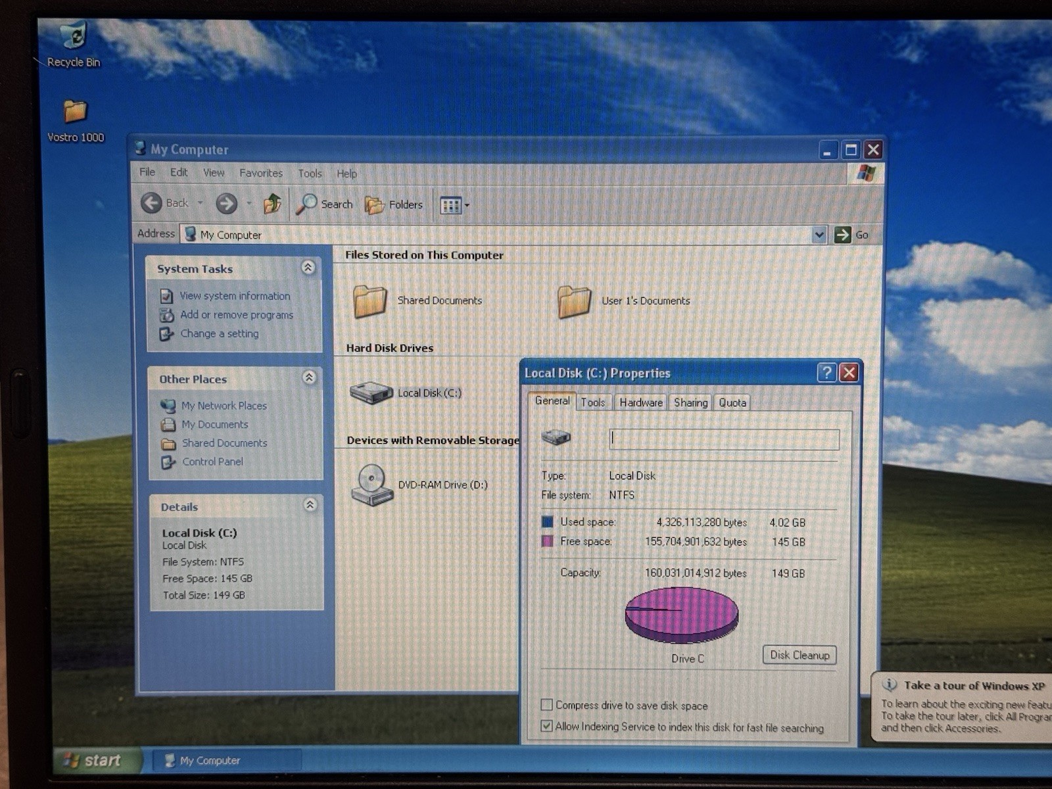Expand the Address bar dropdown
This screenshot has height=789, width=1052.
pos(819,235)
